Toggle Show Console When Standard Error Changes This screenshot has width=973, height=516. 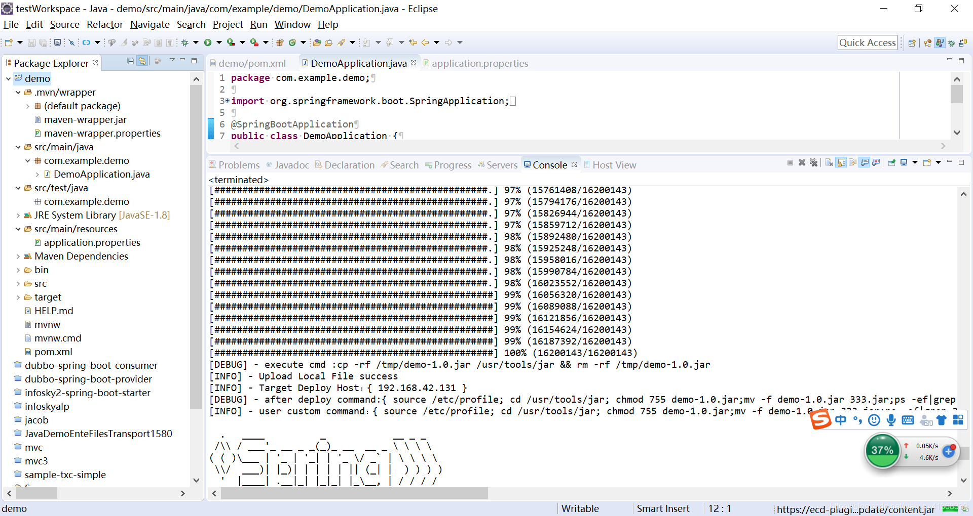click(x=876, y=162)
